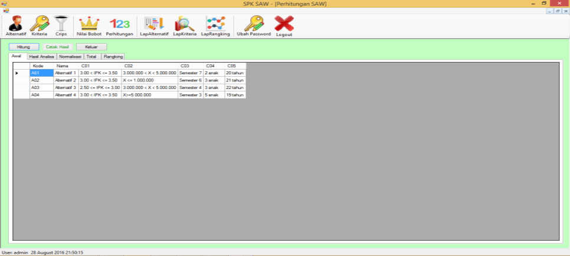
Task: Click the C01 column header
Action: click(100, 66)
